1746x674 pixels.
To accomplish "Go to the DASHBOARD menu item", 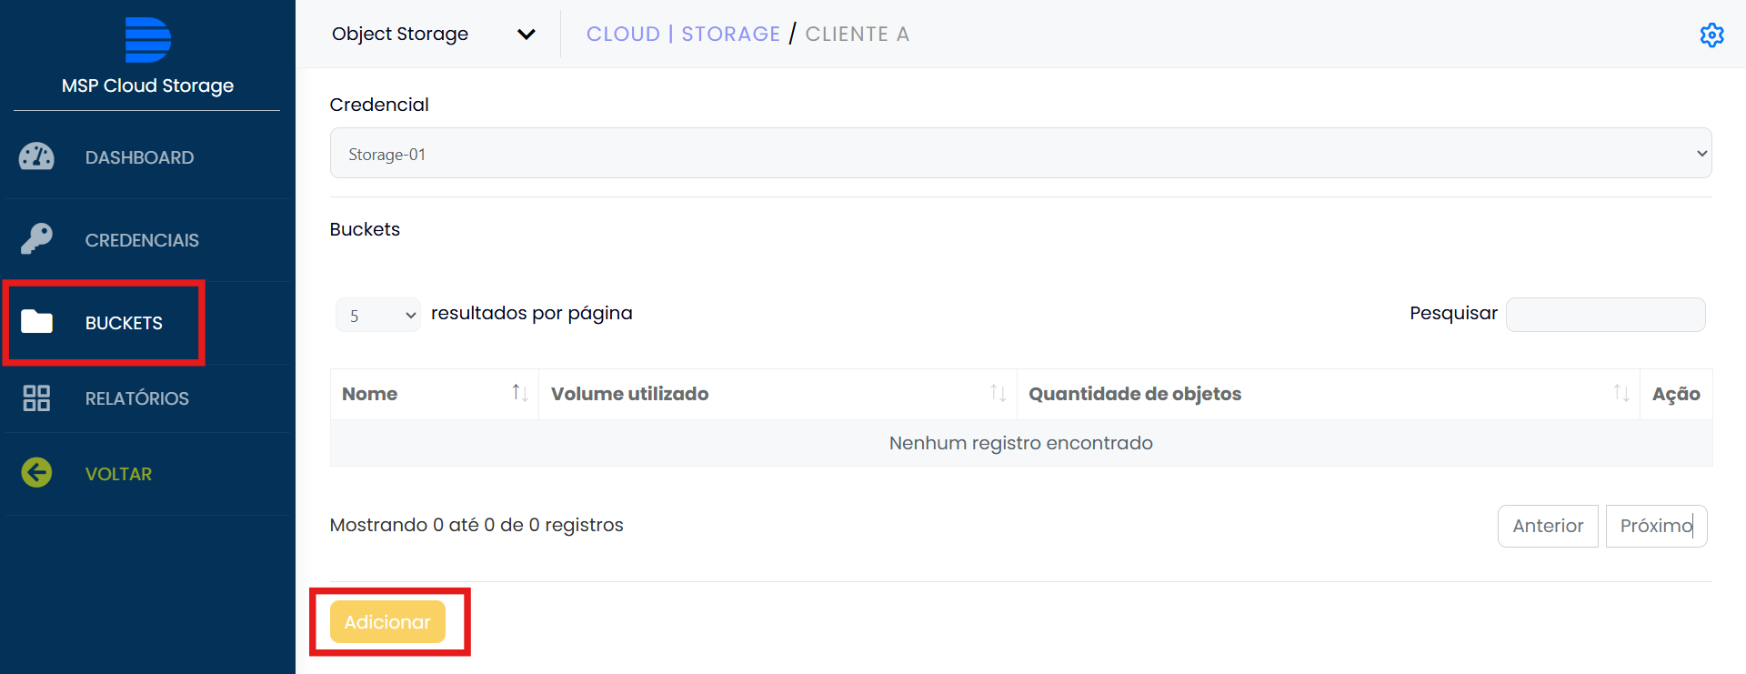I will [x=139, y=157].
